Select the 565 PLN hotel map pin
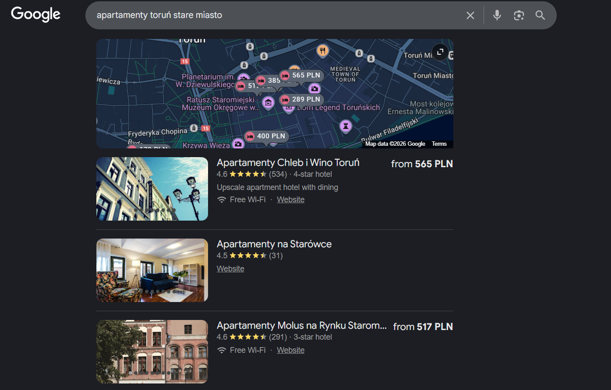The height and width of the screenshot is (390, 611). [301, 75]
